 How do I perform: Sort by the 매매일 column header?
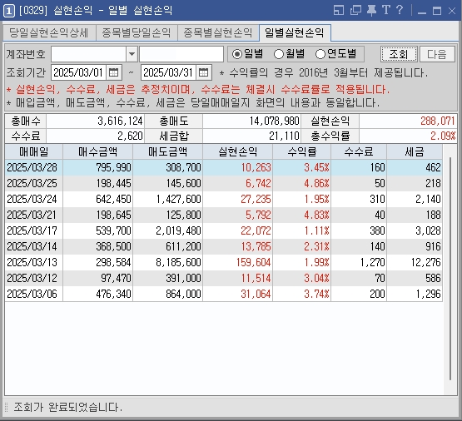pos(34,152)
